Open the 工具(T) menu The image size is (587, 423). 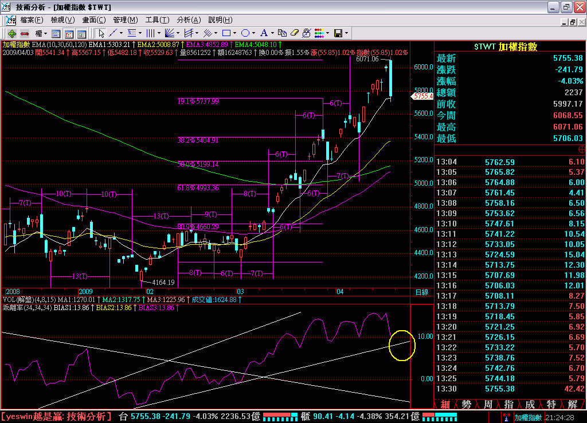click(x=157, y=20)
